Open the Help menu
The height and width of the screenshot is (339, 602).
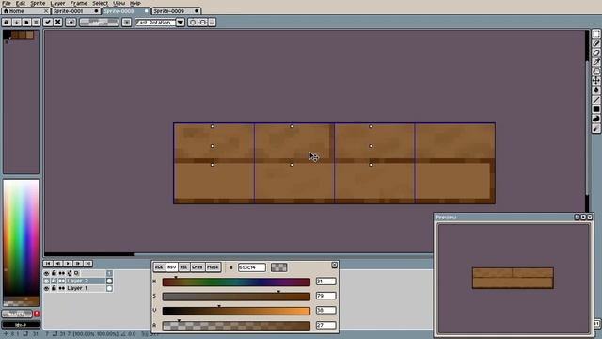135,3
